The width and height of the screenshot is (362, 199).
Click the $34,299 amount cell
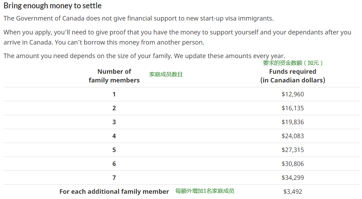292,177
